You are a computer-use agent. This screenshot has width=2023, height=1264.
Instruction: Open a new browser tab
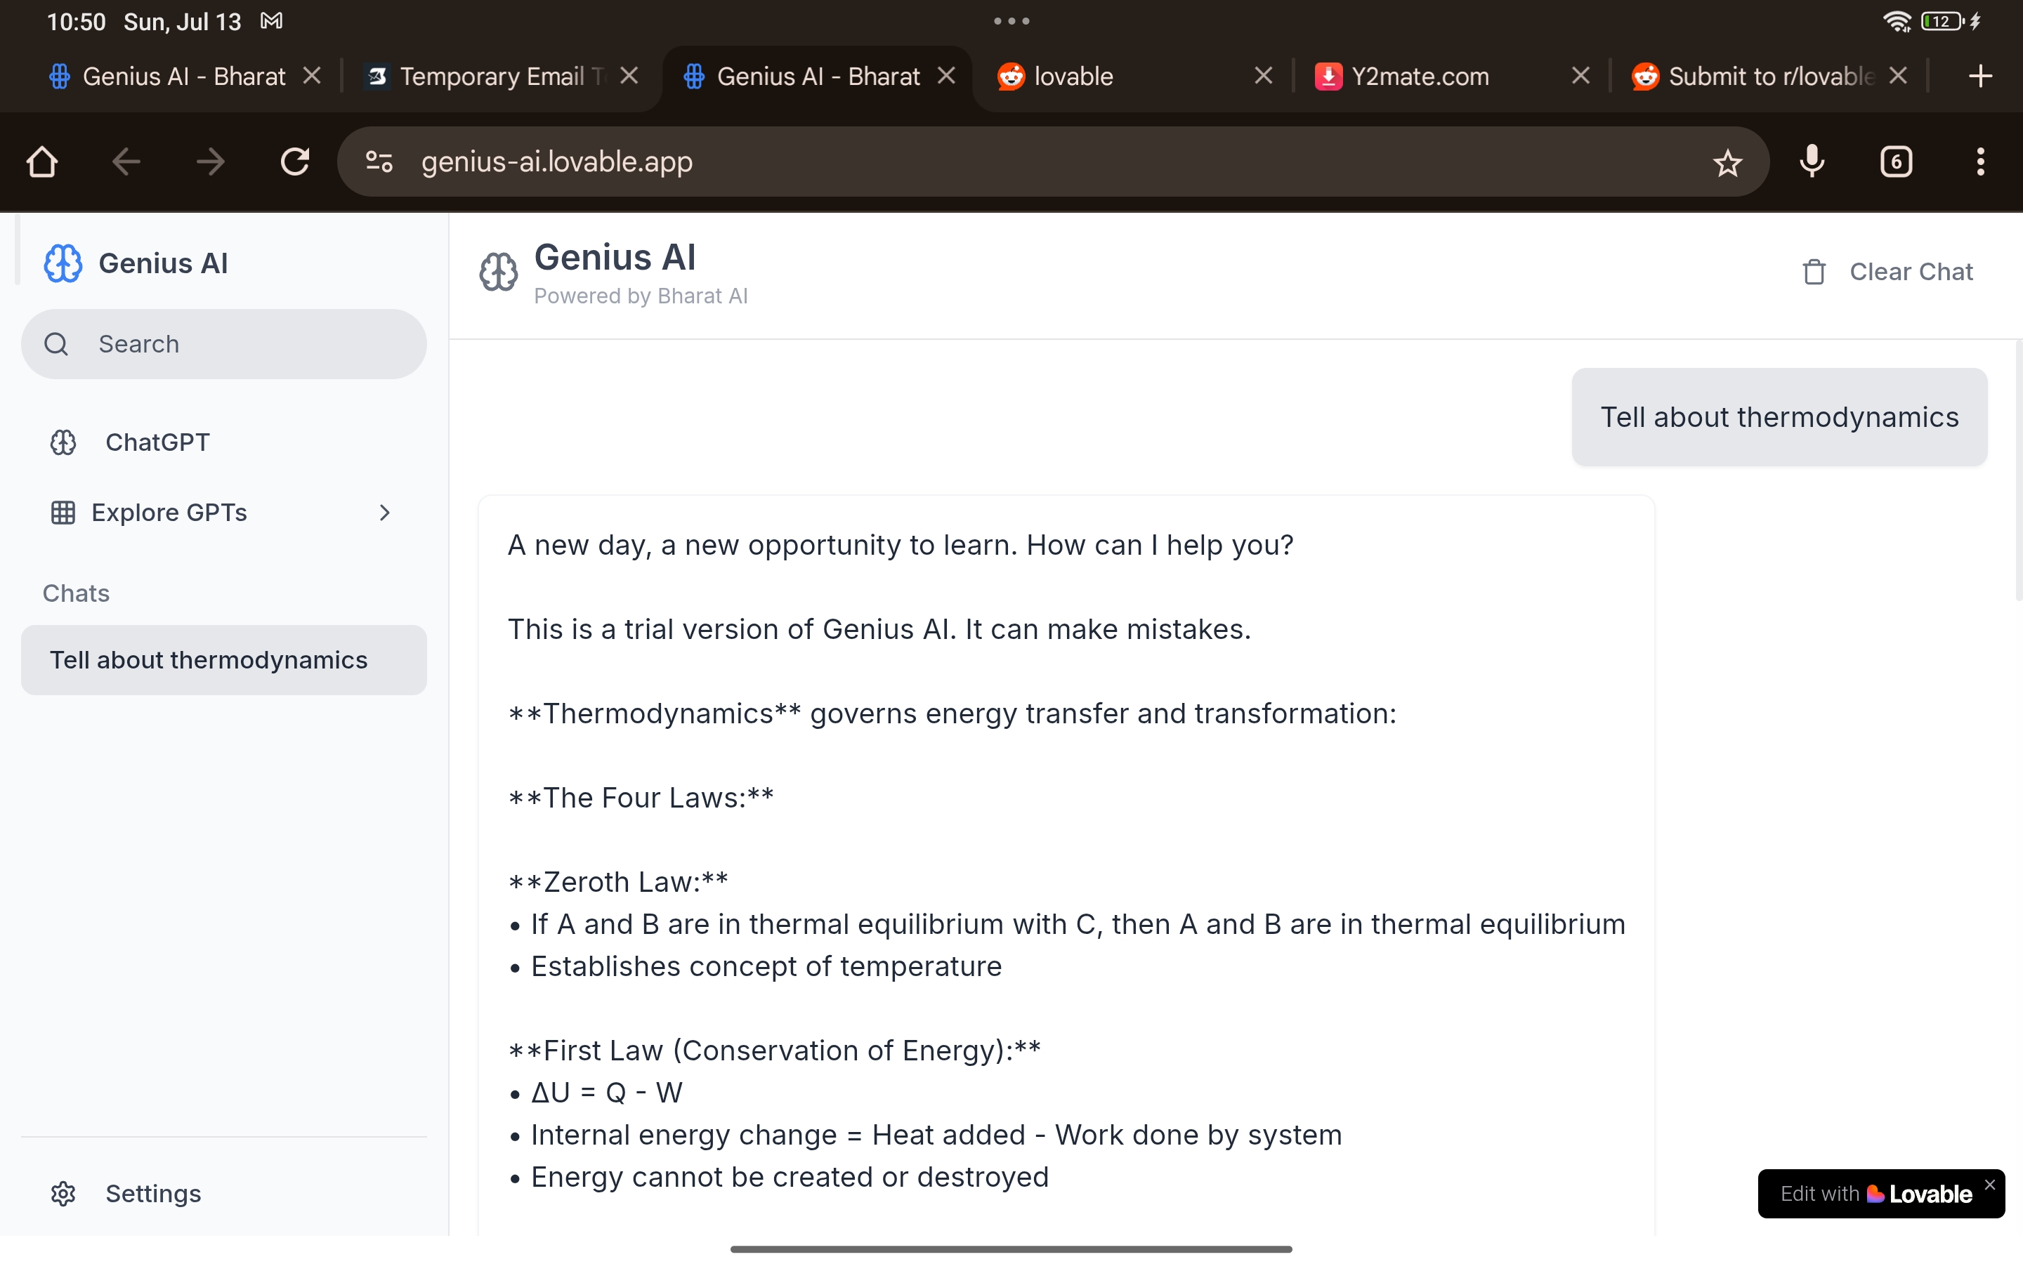click(x=1979, y=76)
